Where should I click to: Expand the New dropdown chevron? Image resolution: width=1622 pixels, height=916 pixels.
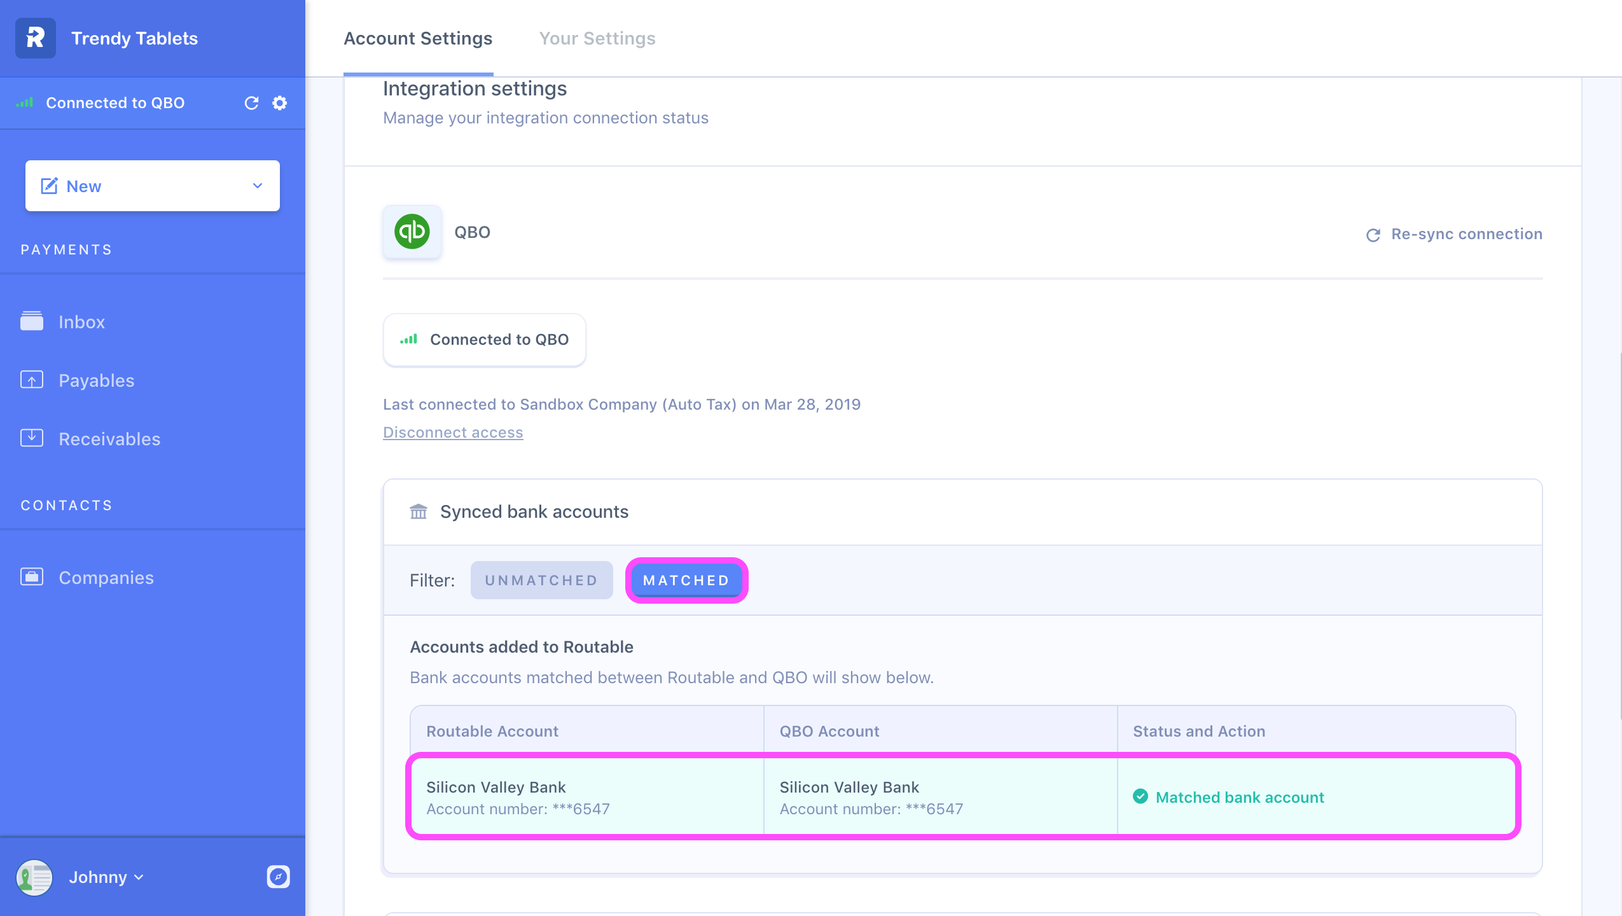click(x=258, y=186)
